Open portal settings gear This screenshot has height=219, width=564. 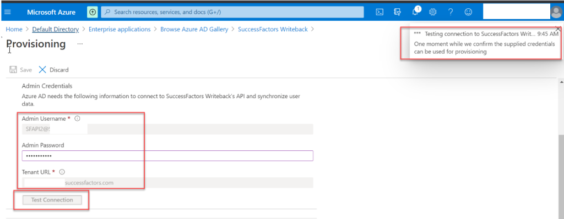pos(433,12)
